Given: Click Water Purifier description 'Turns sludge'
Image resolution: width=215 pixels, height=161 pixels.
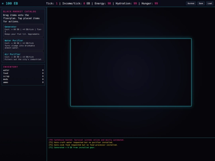Looking at the screenshot, I should (x=20, y=47).
